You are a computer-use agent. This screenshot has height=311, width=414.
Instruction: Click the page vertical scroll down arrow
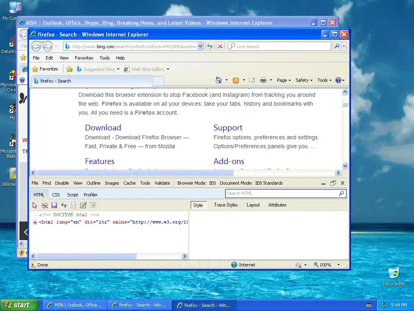coord(345,166)
